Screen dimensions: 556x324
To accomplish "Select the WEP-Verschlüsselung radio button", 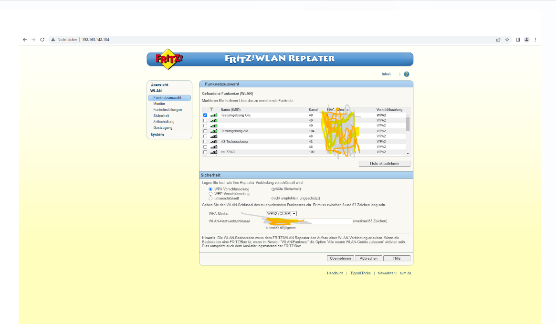I will pyautogui.click(x=210, y=194).
